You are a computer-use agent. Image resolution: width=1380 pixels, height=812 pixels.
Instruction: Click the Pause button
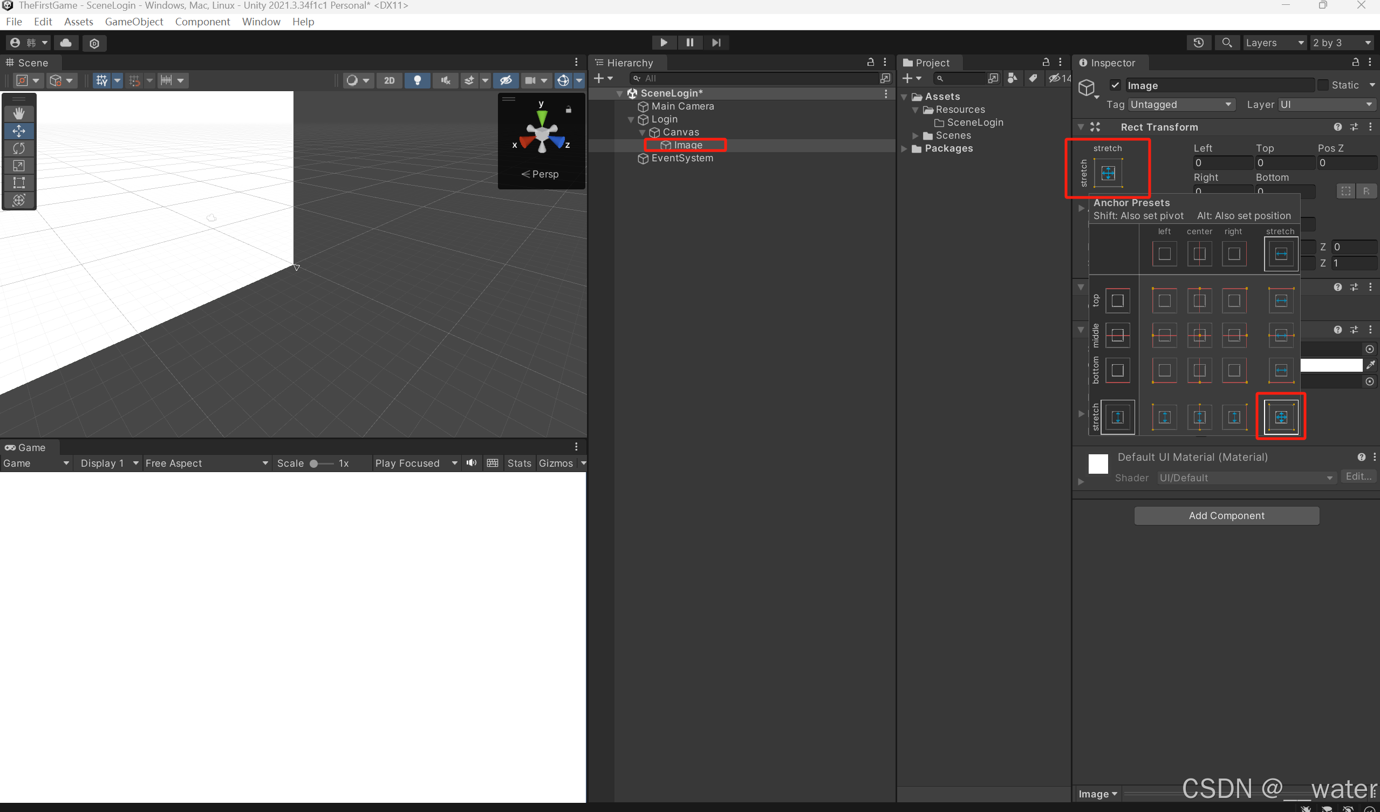pyautogui.click(x=689, y=43)
